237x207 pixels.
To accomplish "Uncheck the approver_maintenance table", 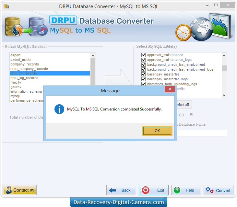I will click(143, 55).
